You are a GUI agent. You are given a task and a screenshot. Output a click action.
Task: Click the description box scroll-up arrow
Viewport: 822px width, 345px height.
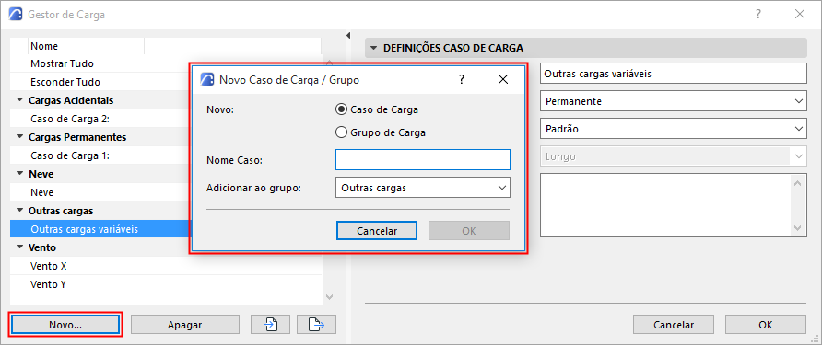[x=798, y=183]
